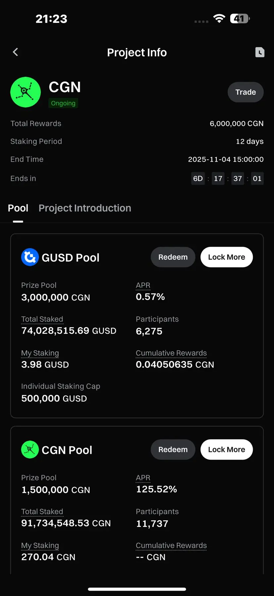Tap the battery indicator icon
This screenshot has height=596, width=274.
click(240, 19)
